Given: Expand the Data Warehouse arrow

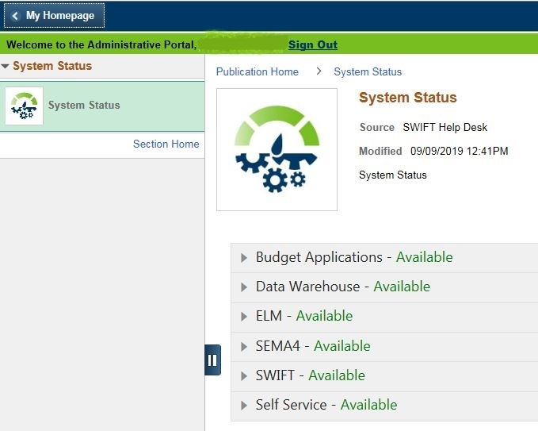Looking at the screenshot, I should [x=244, y=287].
